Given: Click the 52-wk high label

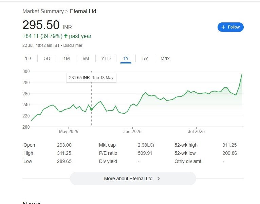Looking at the screenshot, I should point(186,145).
